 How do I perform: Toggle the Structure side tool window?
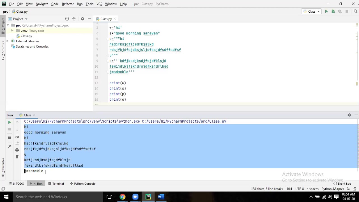(x=3, y=50)
